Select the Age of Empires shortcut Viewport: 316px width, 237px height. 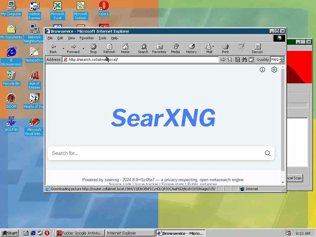(x=34, y=80)
